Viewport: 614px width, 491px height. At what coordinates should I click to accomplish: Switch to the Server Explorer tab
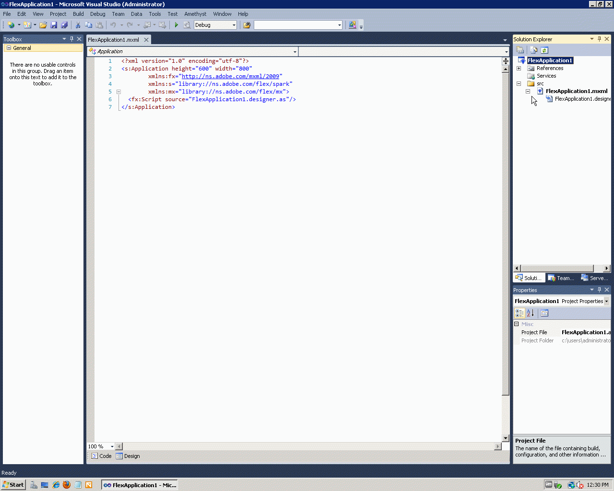595,278
